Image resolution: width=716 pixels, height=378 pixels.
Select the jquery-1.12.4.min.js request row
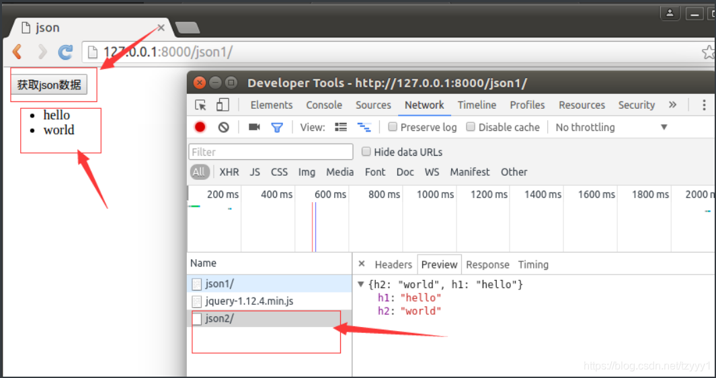coord(270,301)
